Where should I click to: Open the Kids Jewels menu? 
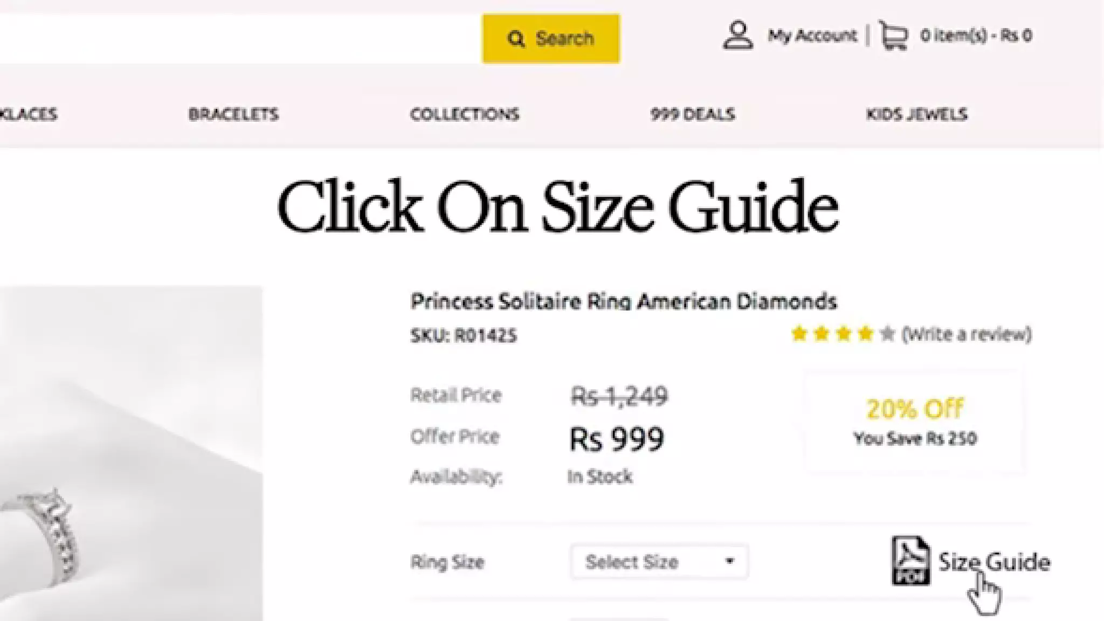click(x=917, y=114)
